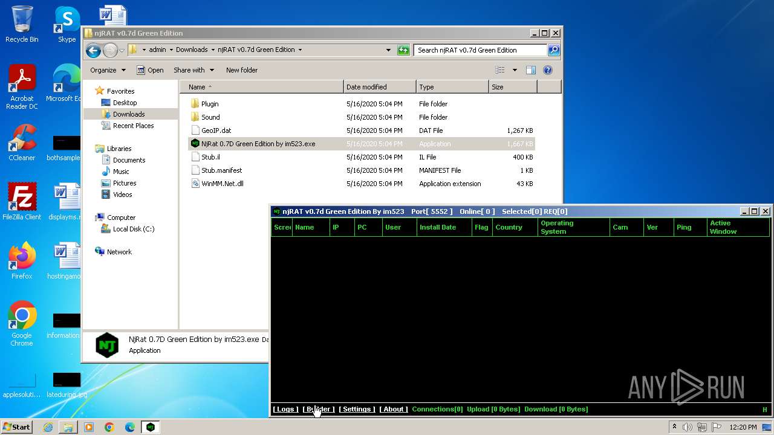
Task: Click Downloads breadcrumb in address bar
Action: point(192,50)
